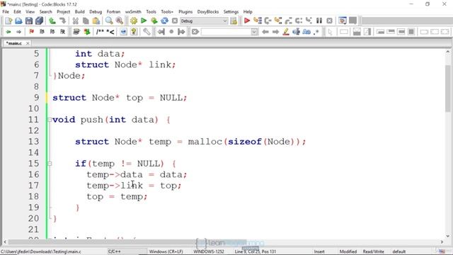Click Insert mode in status bar

click(319, 251)
